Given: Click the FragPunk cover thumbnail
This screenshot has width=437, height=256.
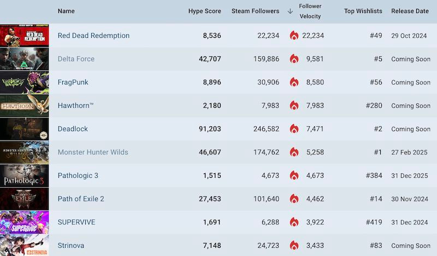Looking at the screenshot, I should click(x=24, y=82).
